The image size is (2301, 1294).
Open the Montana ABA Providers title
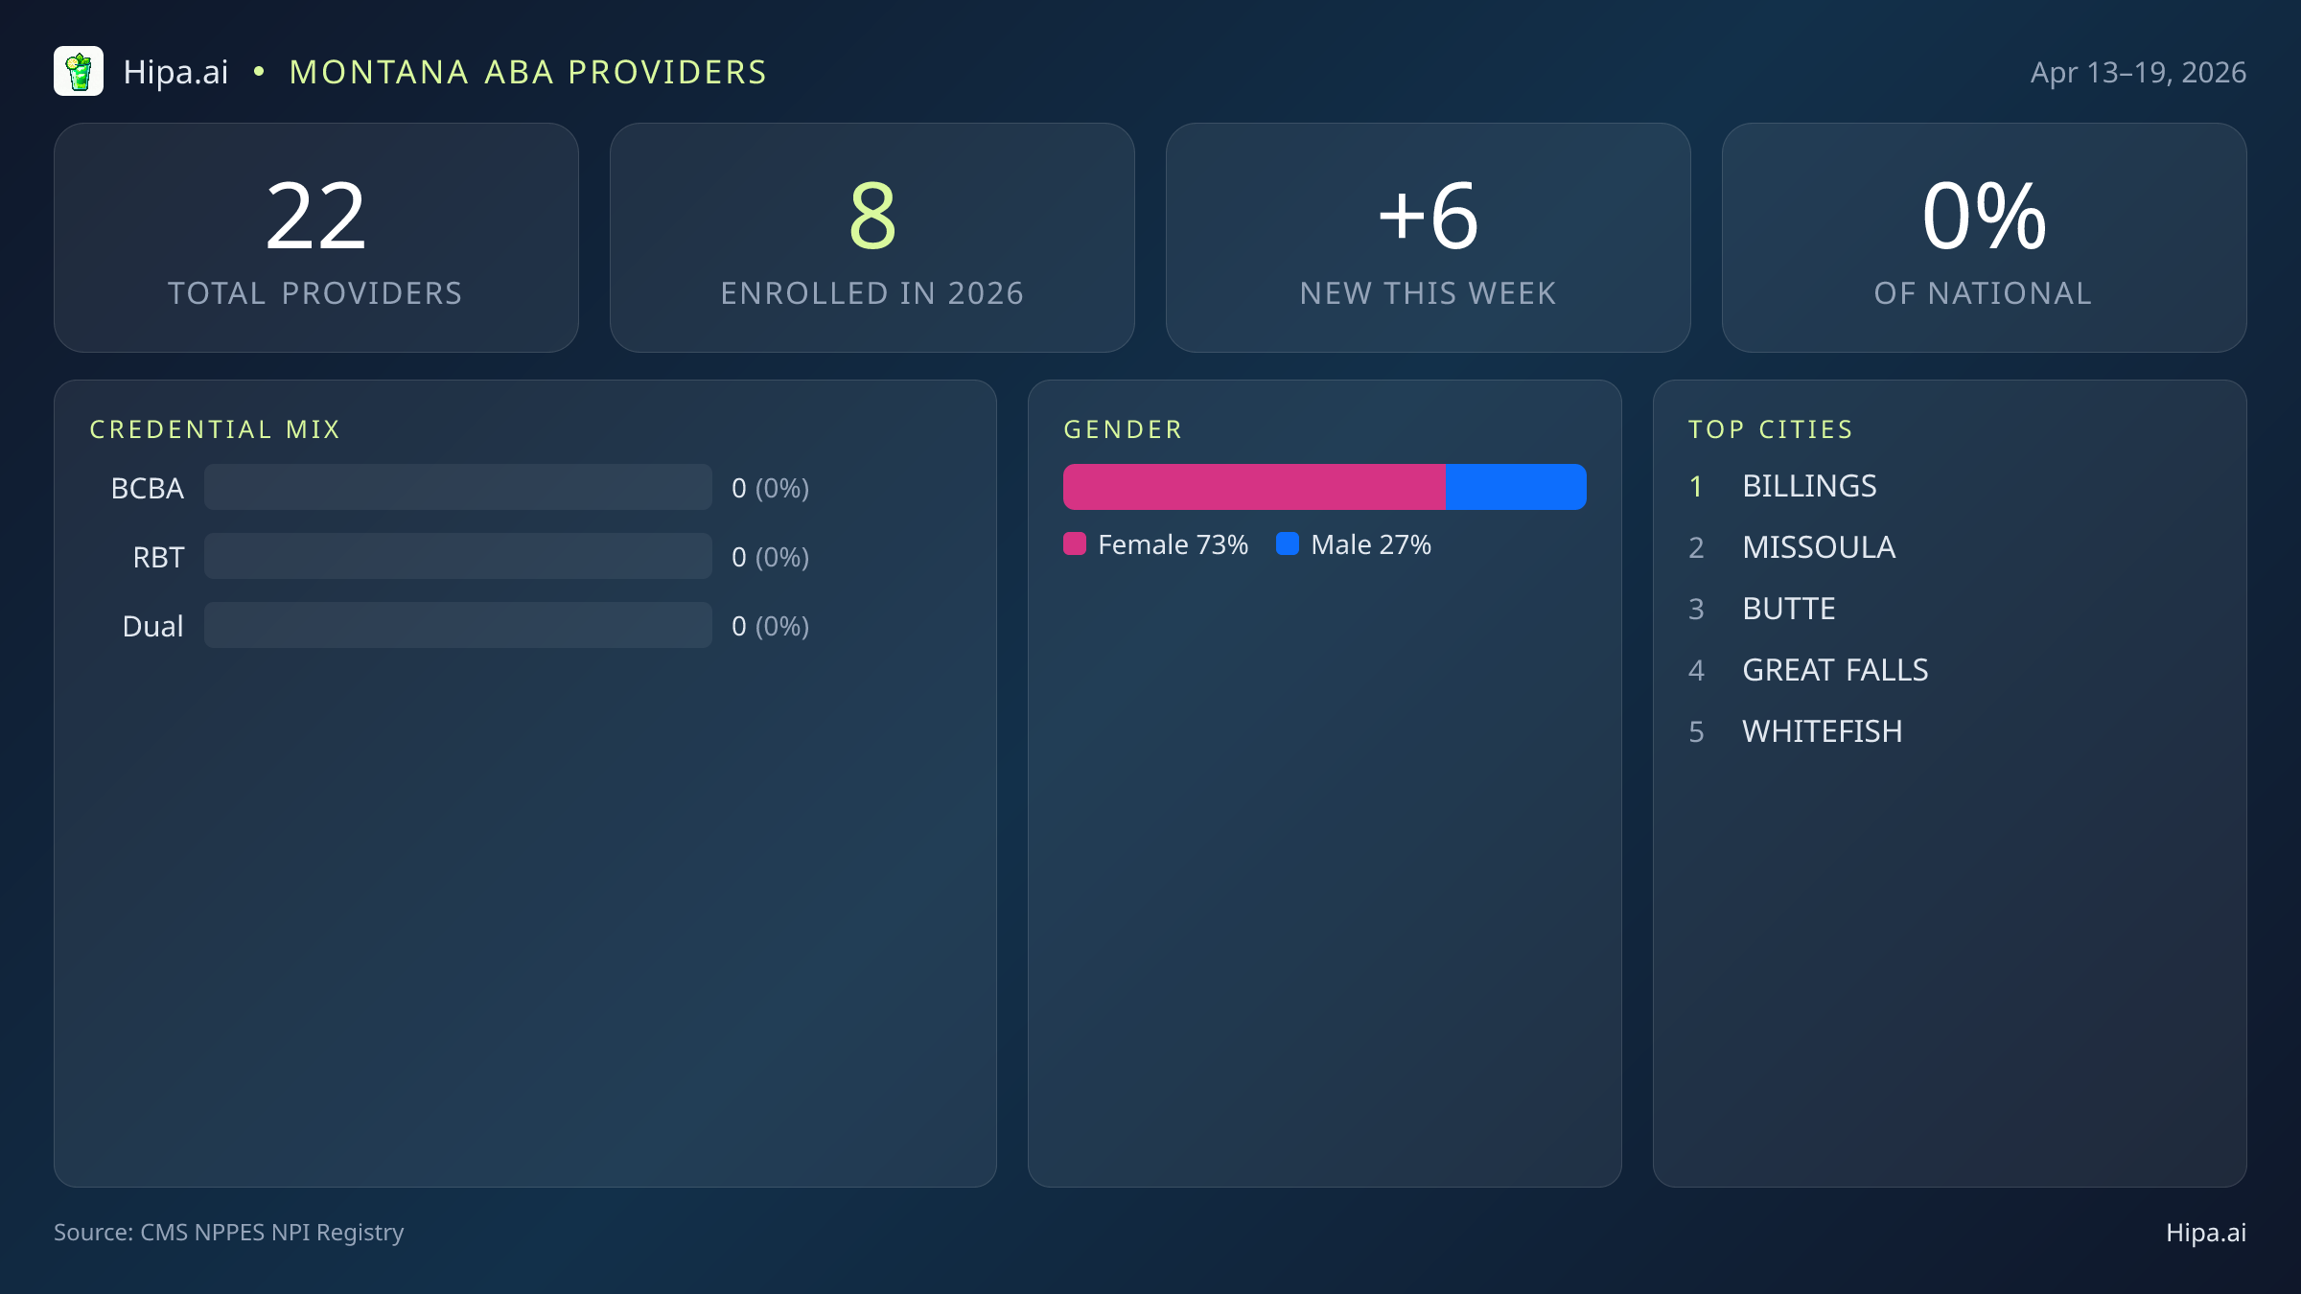[528, 71]
